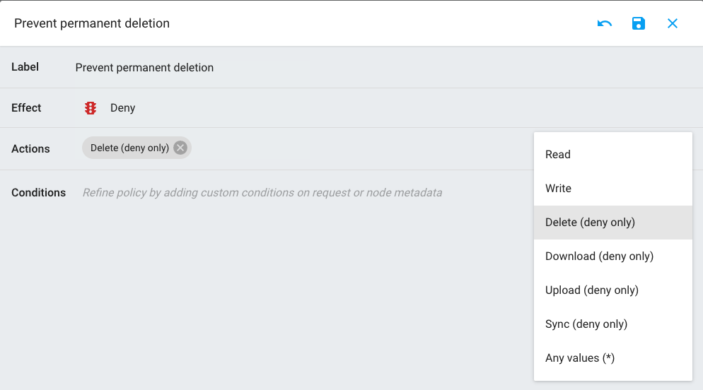Click the Effect row label
The image size is (703, 390).
(x=26, y=108)
